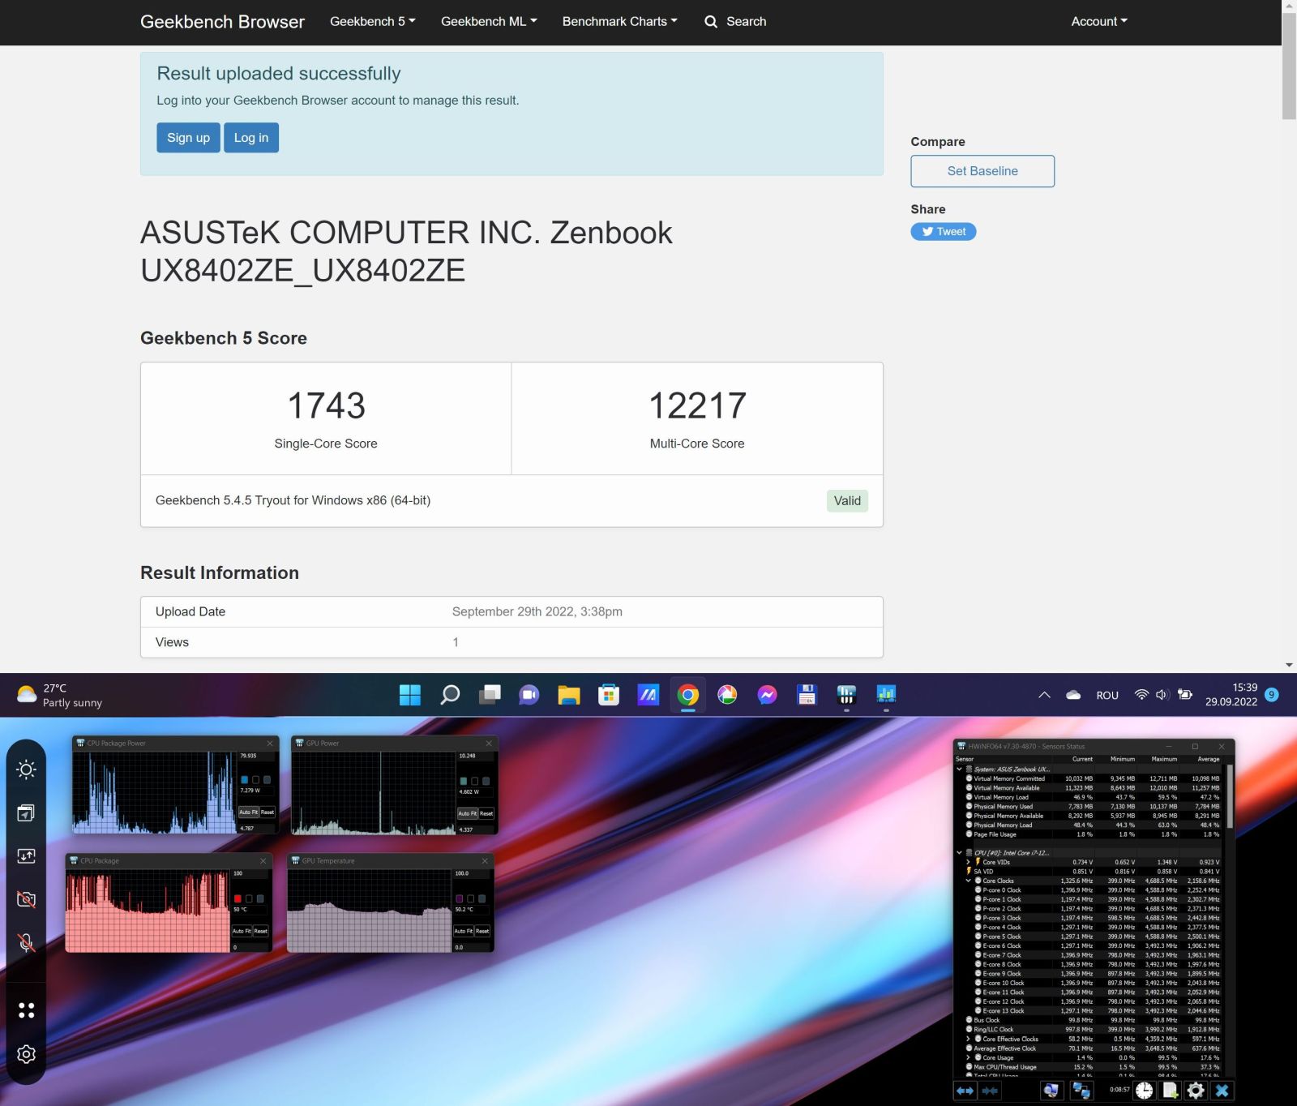1297x1106 pixels.
Task: Click the Average column header in HWiNFO
Action: click(1209, 759)
